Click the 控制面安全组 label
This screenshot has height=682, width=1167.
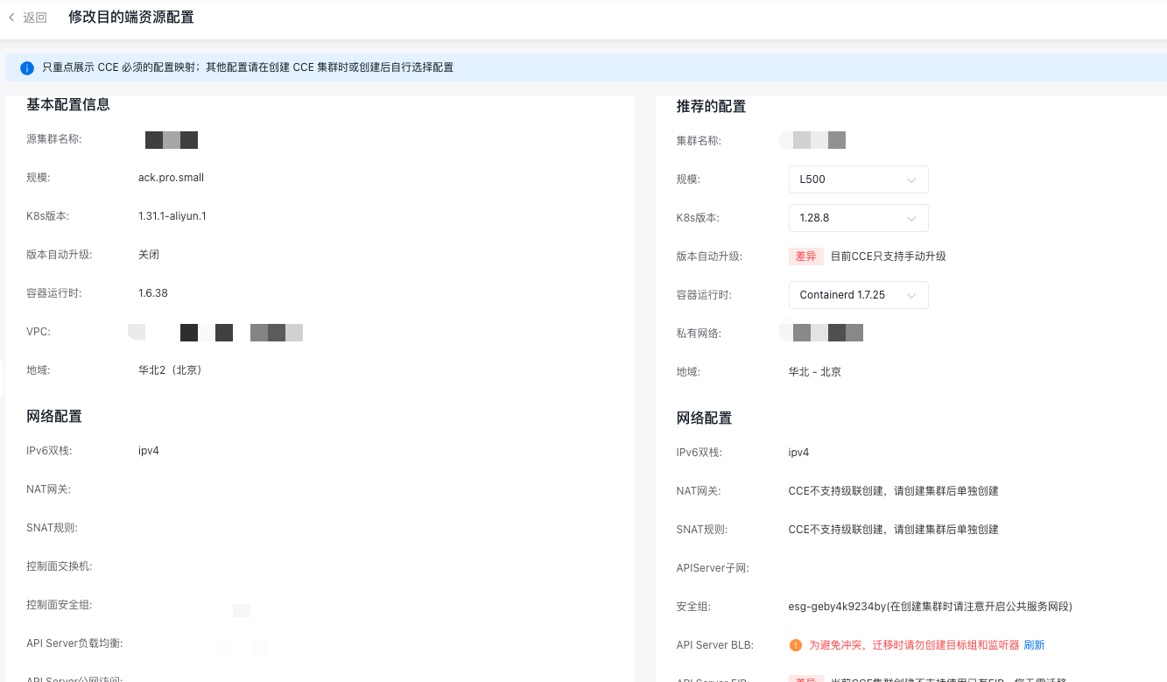pyautogui.click(x=60, y=605)
